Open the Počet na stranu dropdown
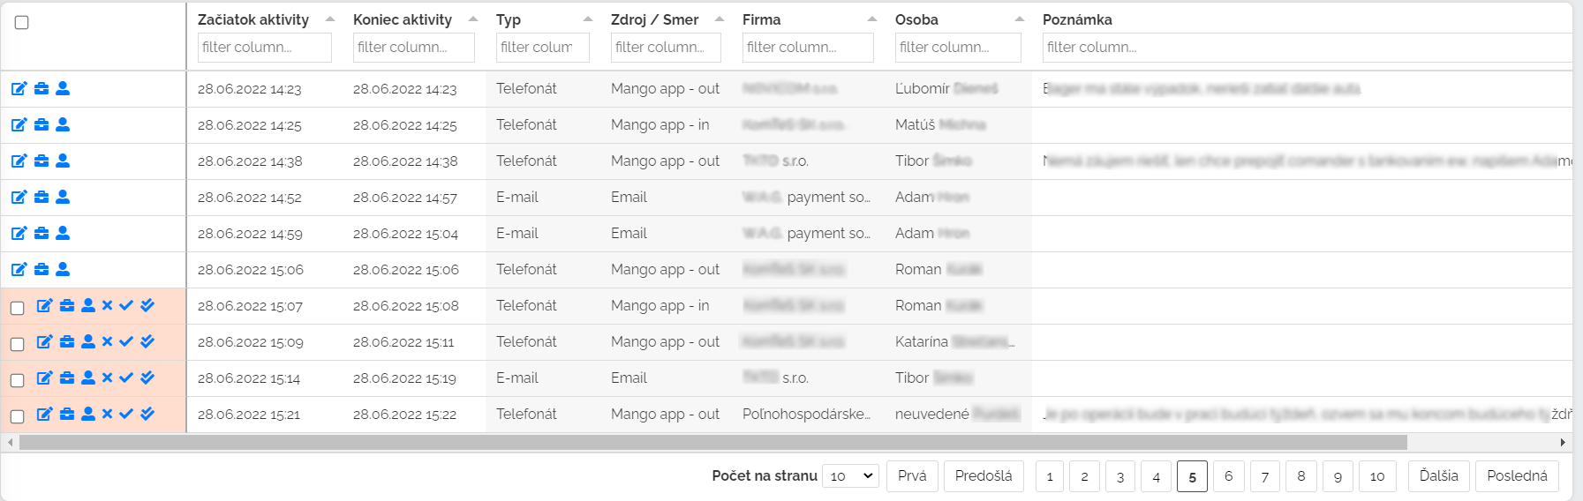Image resolution: width=1583 pixels, height=501 pixels. coord(850,476)
